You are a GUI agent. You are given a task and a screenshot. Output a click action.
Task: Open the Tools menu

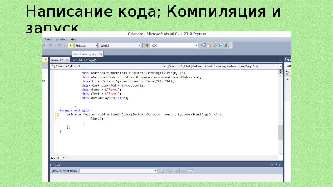click(48, 39)
